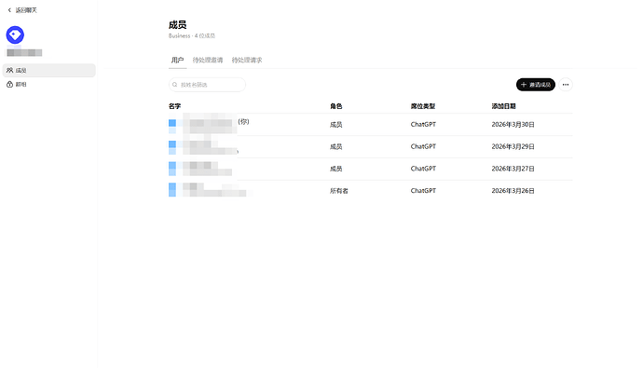The width and height of the screenshot is (643, 368).
Task: Focus the member name search field
Action: click(207, 85)
